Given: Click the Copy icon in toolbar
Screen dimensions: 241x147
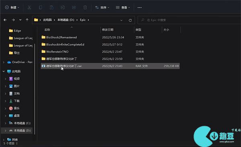Looking at the screenshot, I should point(41,8).
